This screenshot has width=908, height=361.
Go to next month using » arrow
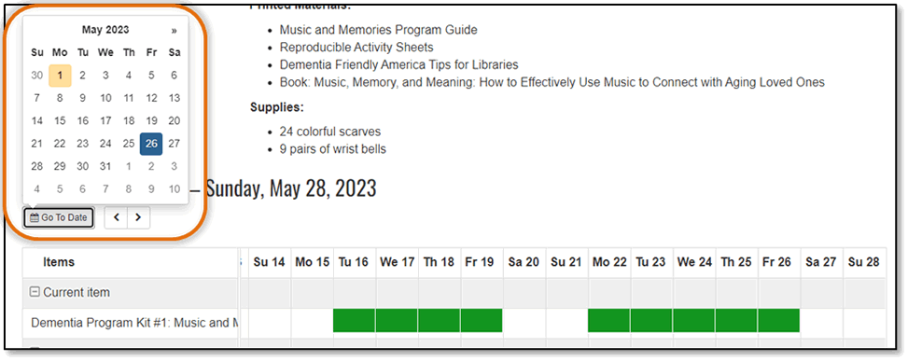point(174,31)
